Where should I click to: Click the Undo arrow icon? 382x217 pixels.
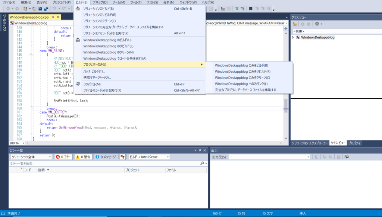point(54,9)
